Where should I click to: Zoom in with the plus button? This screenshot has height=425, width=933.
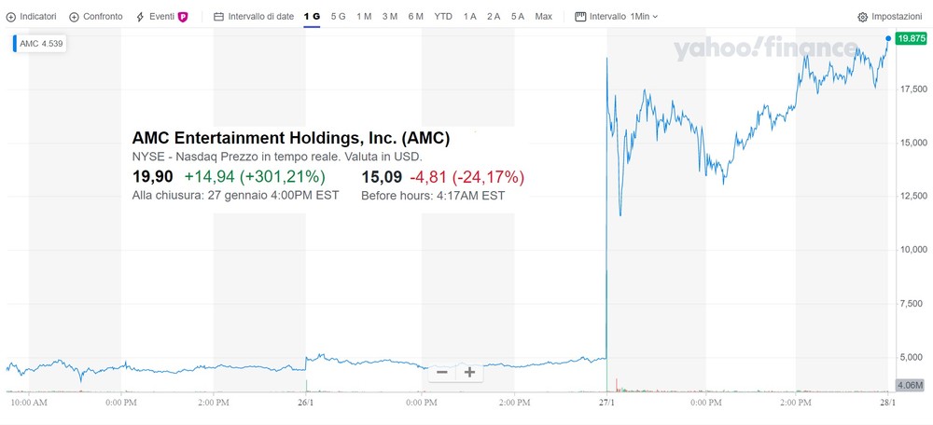469,372
